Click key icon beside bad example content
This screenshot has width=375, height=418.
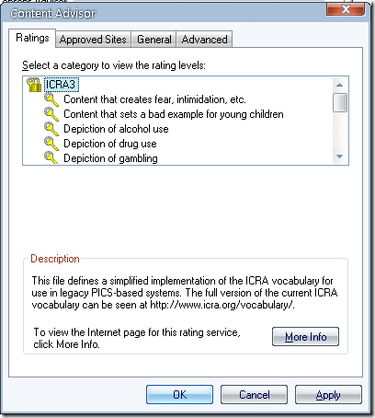(x=51, y=114)
